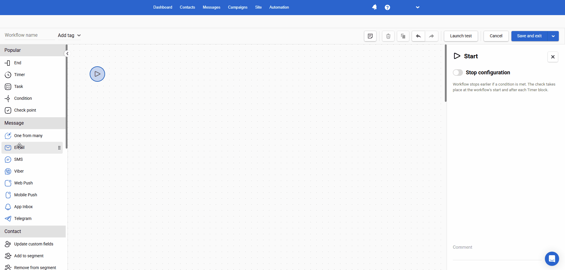This screenshot has height=270, width=565.
Task: Click the canvas vertical scrollbar
Action: click(x=446, y=73)
